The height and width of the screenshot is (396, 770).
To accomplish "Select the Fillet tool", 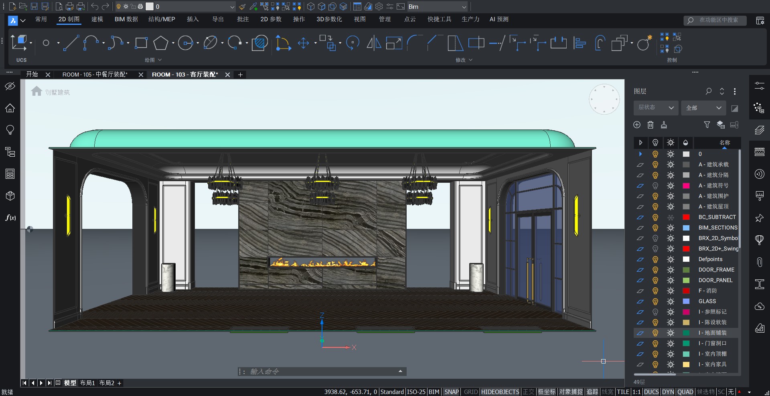I will pos(415,42).
